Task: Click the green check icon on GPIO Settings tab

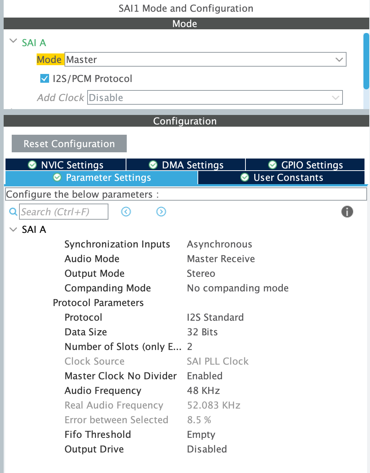Action: [x=273, y=165]
